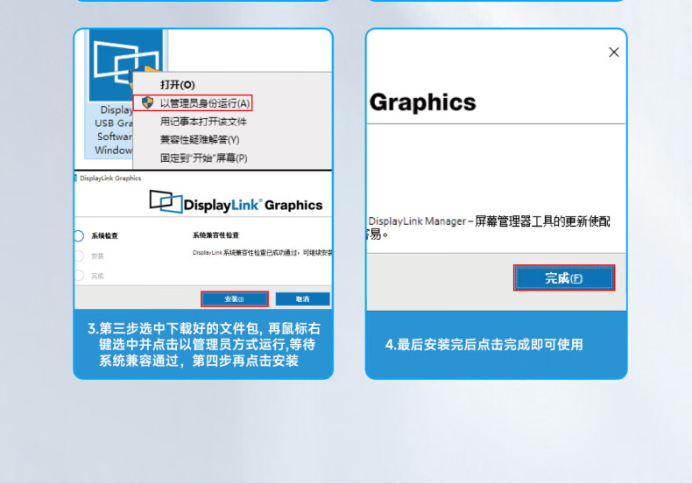Choose open with Notepad (用记事本打开该文件)
This screenshot has height=484, width=692.
tap(203, 122)
